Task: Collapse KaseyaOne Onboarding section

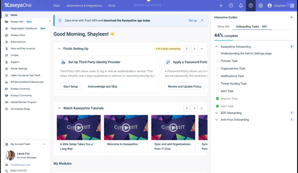Action: point(216,47)
